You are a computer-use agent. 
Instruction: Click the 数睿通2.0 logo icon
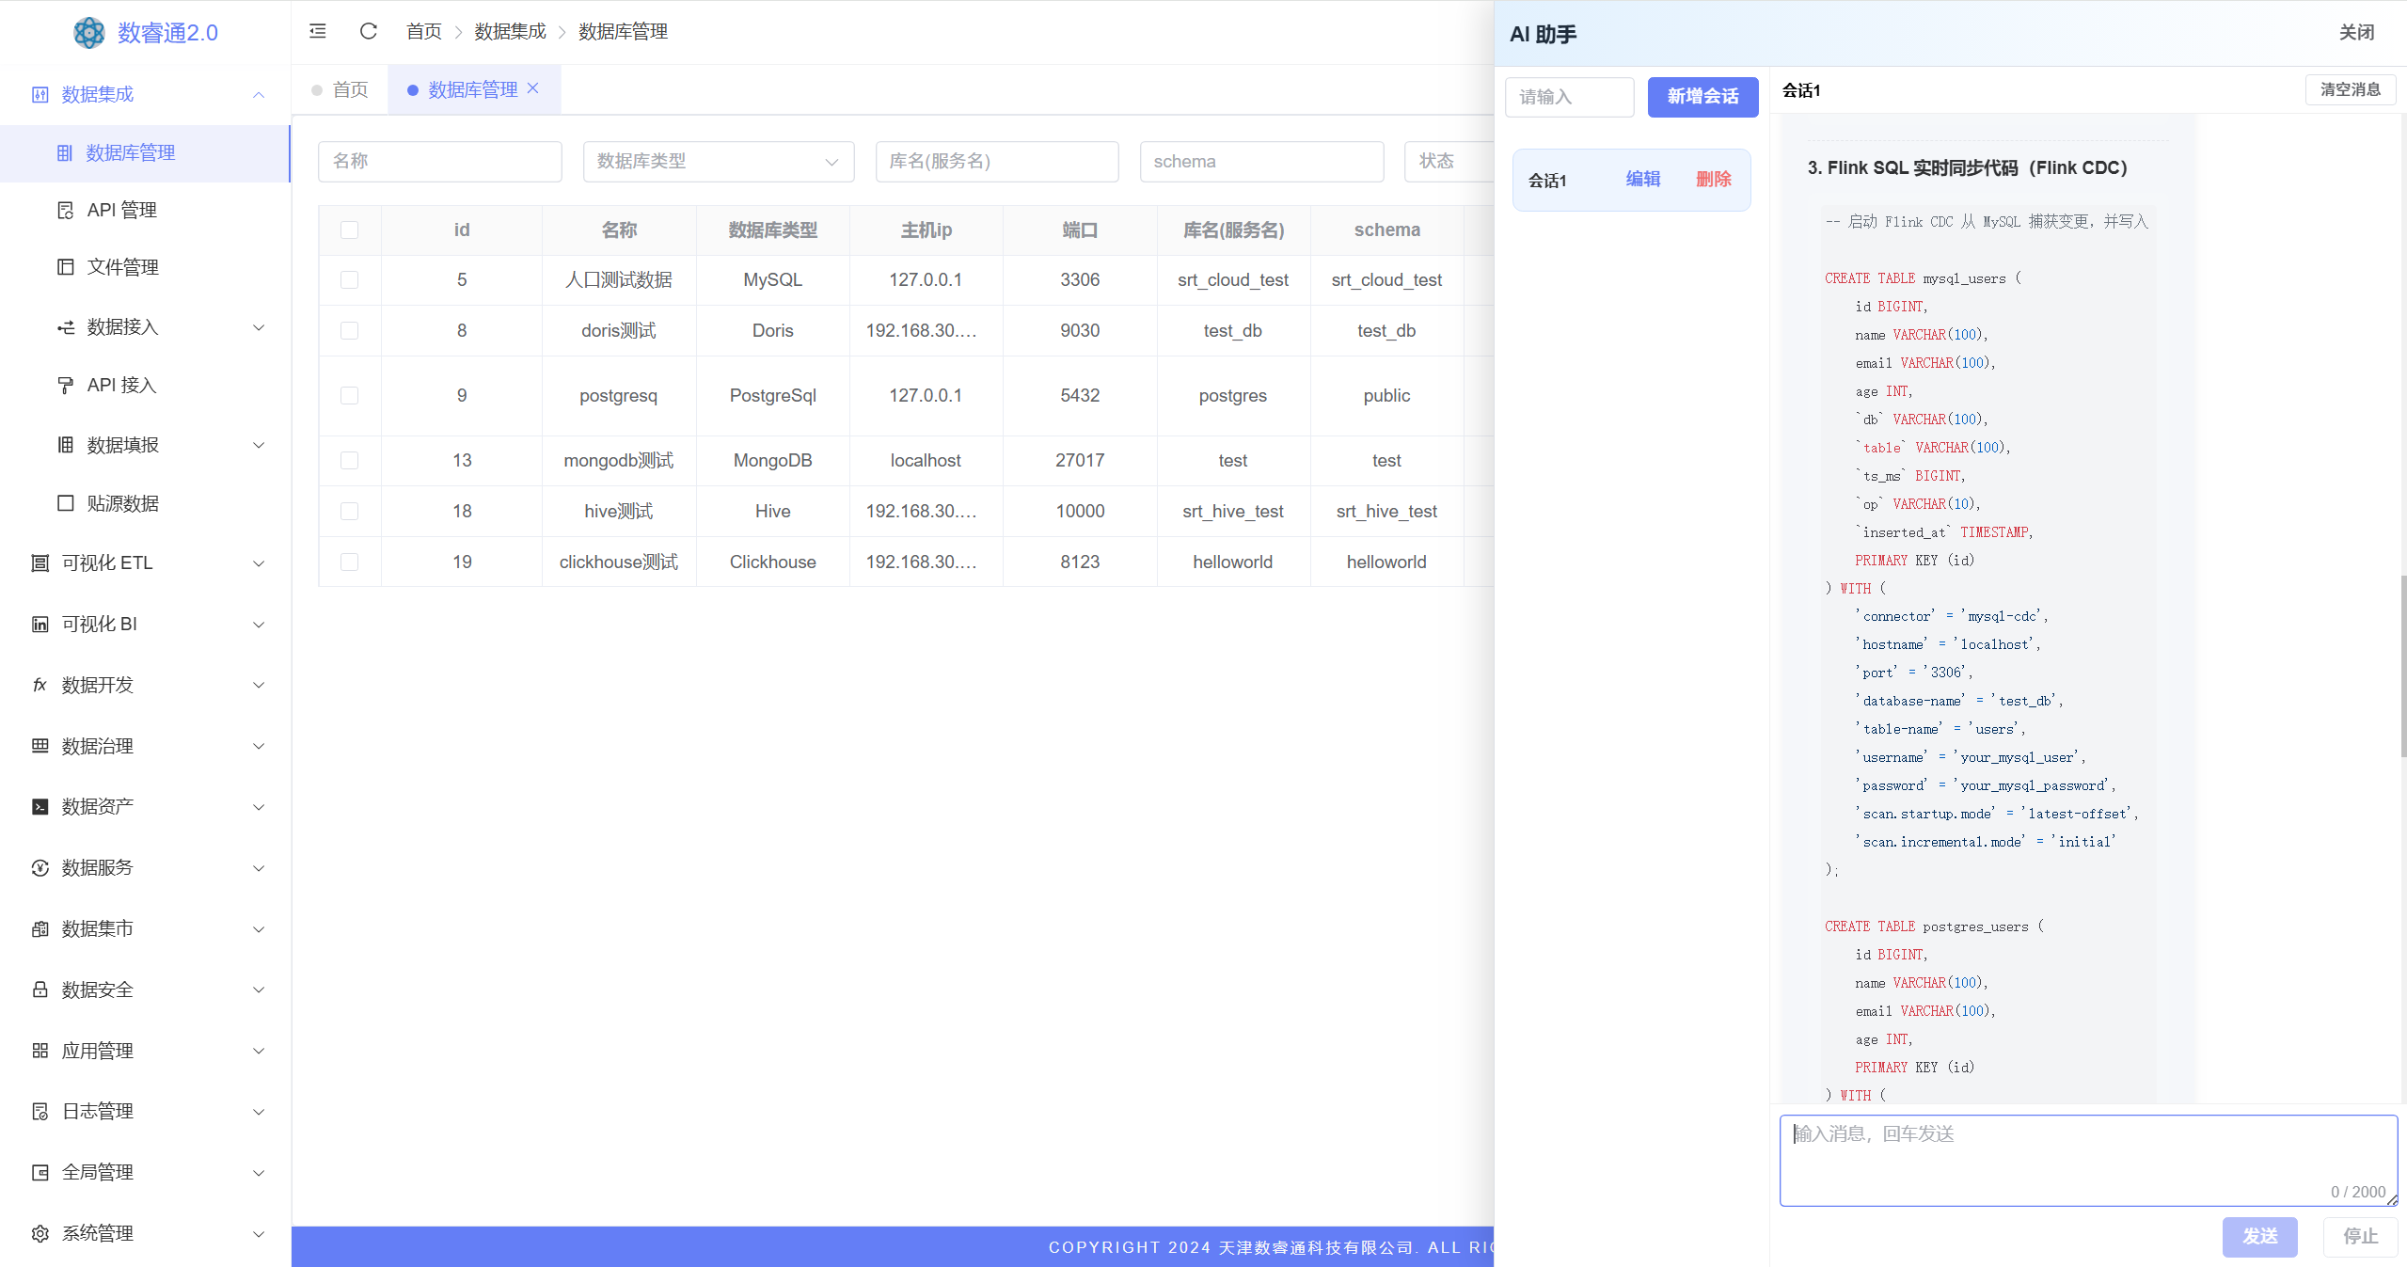point(89,33)
